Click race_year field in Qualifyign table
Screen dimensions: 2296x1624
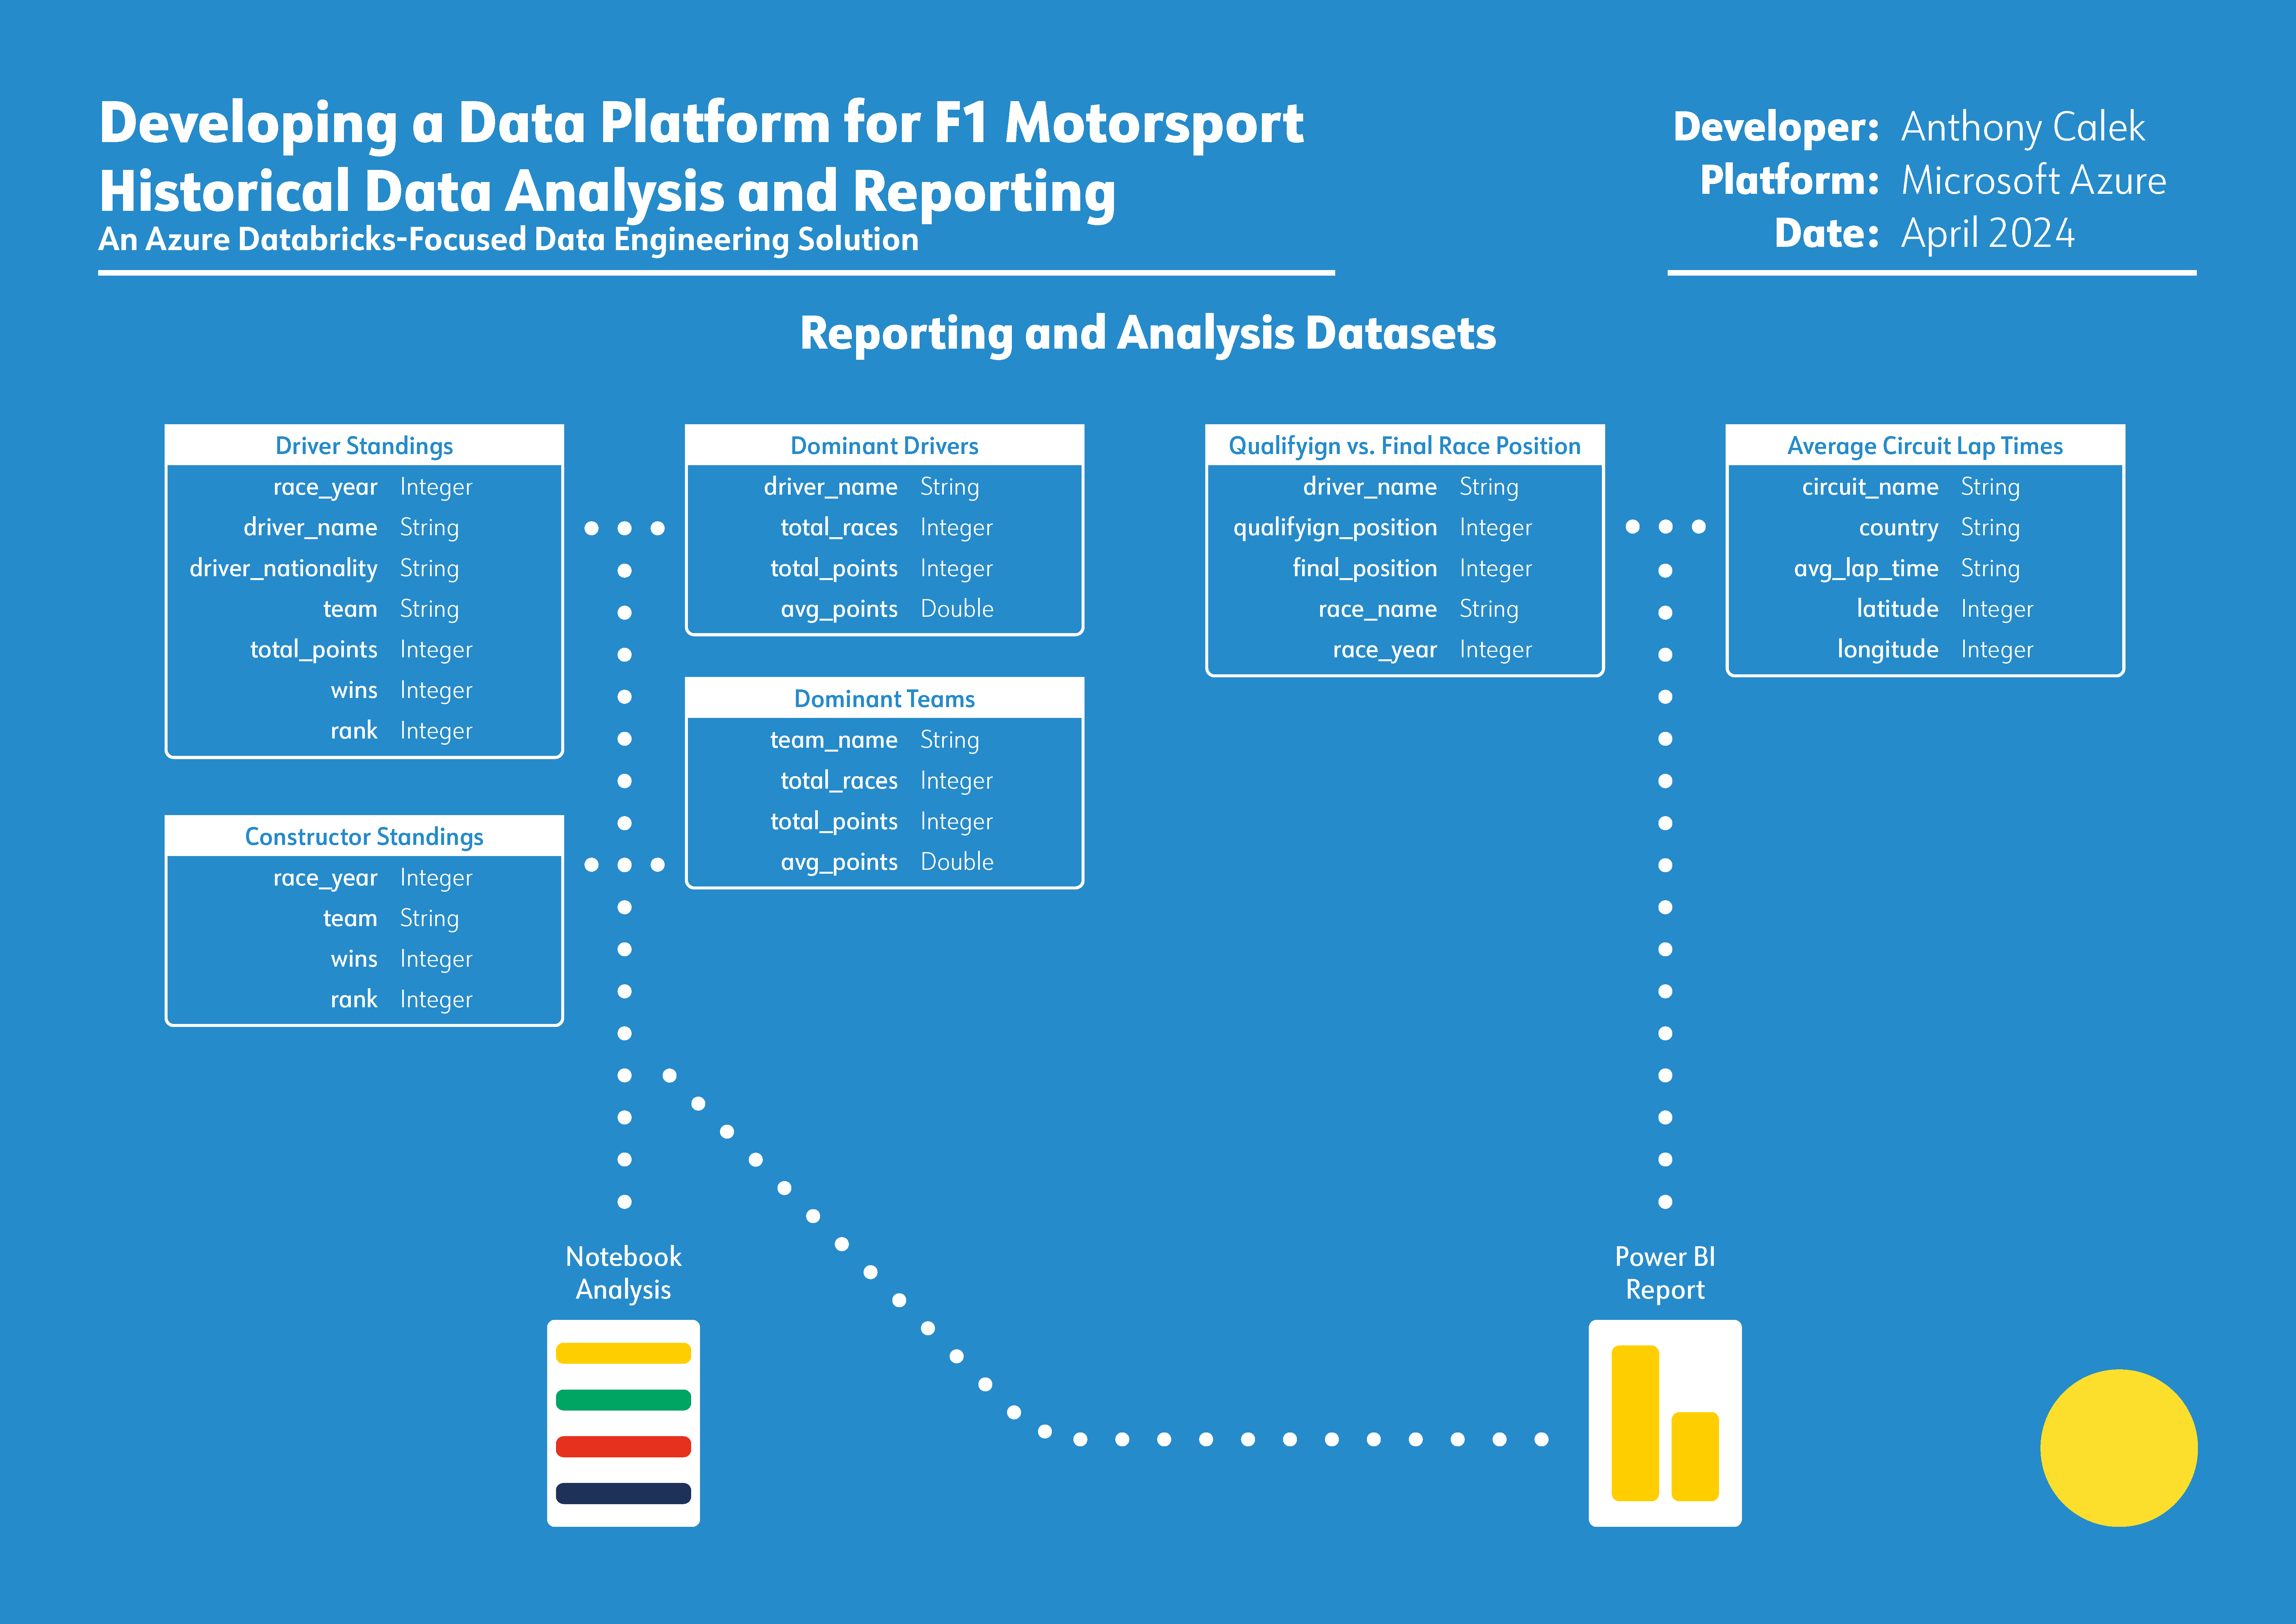(1385, 650)
